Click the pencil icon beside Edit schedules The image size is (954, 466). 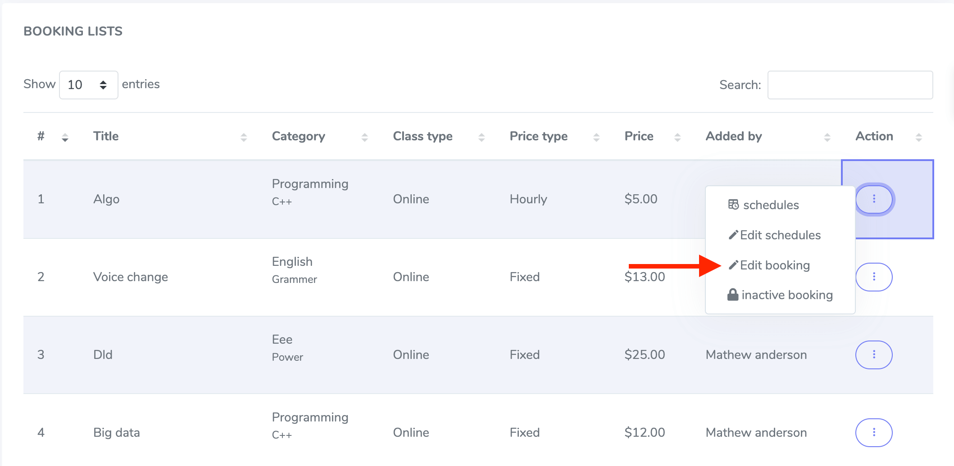tap(733, 234)
